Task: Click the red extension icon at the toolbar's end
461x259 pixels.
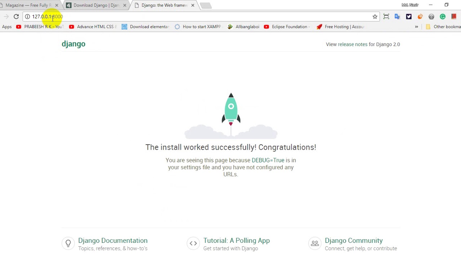Action: 454,17
